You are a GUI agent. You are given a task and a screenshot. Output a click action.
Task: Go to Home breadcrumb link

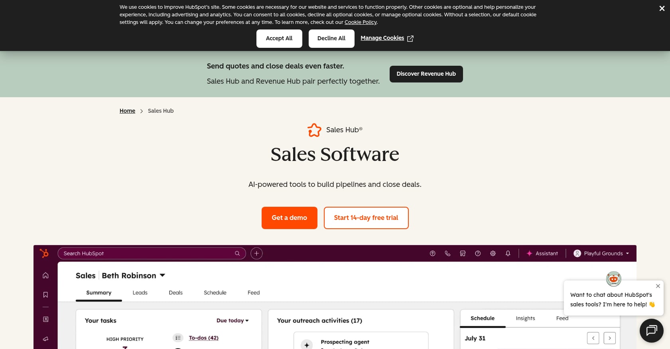pyautogui.click(x=127, y=111)
